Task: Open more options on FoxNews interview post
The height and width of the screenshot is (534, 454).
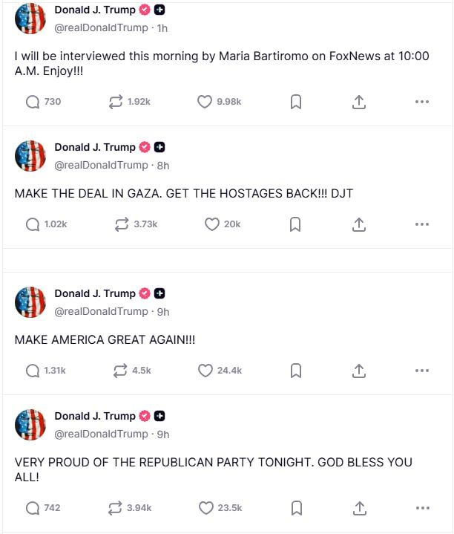Action: [422, 102]
